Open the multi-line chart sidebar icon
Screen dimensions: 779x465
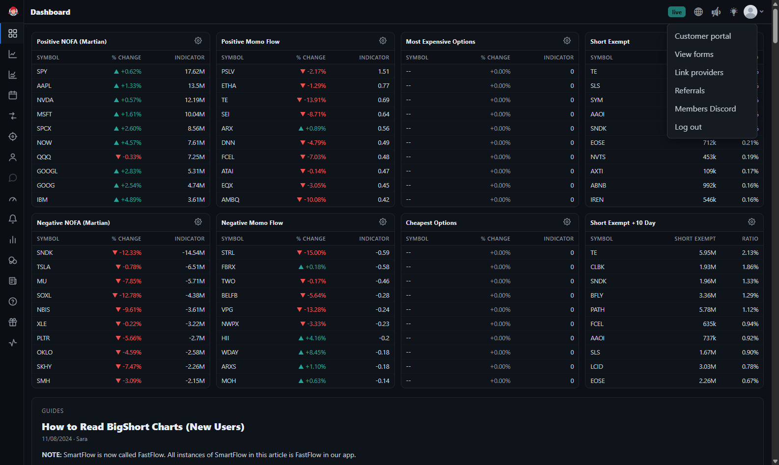13,75
